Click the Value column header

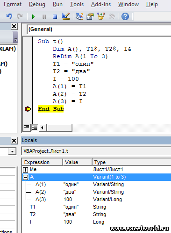coord(78,162)
